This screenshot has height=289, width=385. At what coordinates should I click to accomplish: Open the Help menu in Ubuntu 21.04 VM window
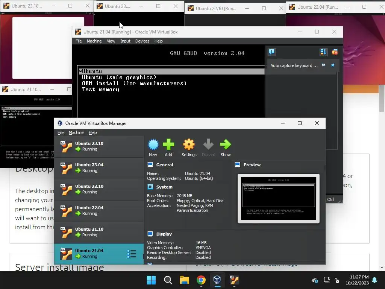tap(158, 41)
